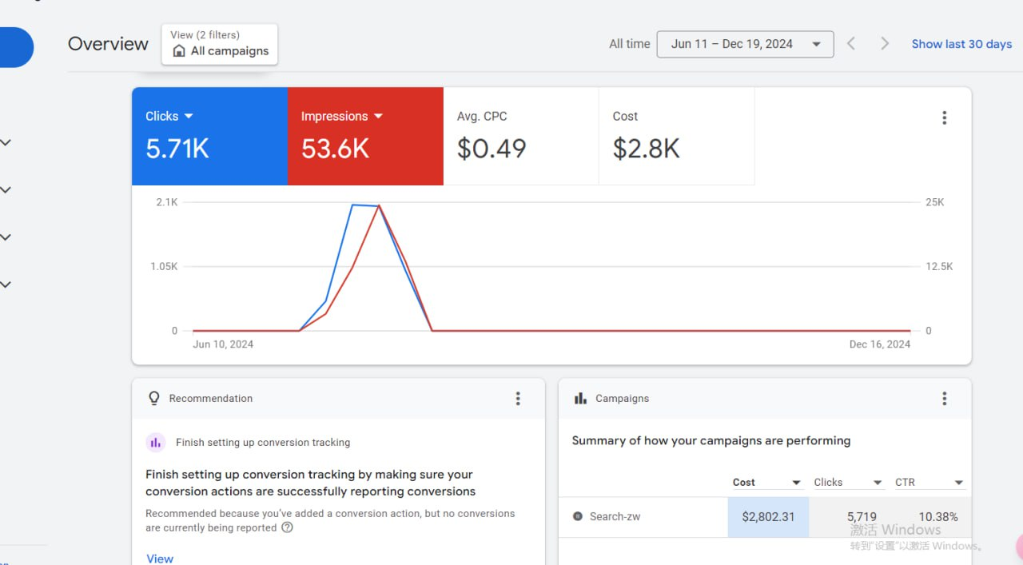Open the Impressions metric dropdown

[x=378, y=116]
